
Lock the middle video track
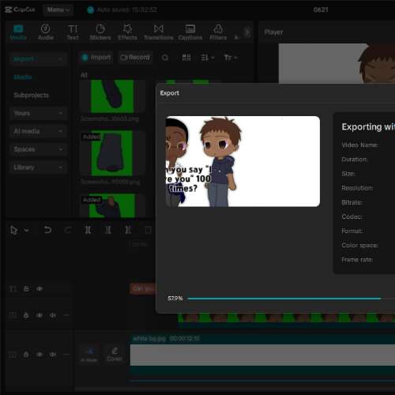tap(26, 315)
